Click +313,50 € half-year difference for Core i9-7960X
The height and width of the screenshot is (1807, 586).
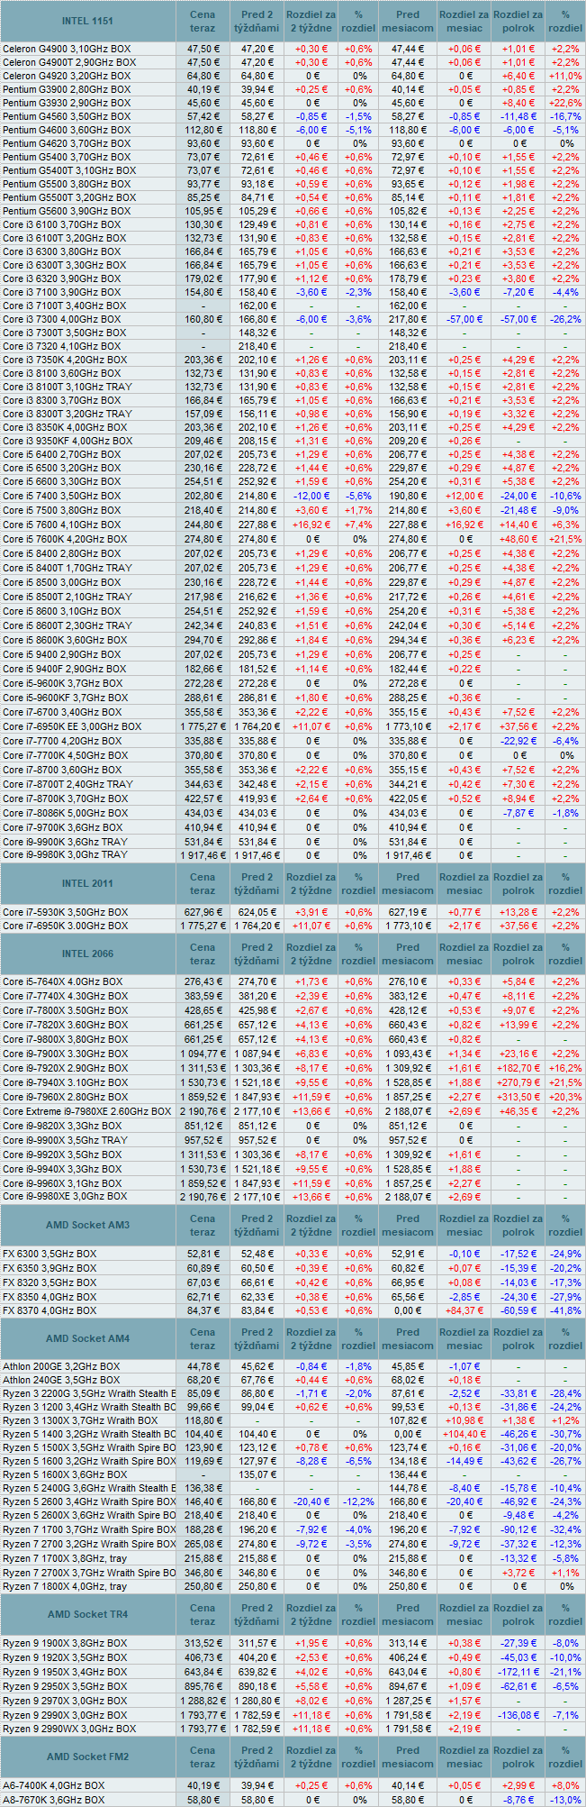pos(518,1097)
